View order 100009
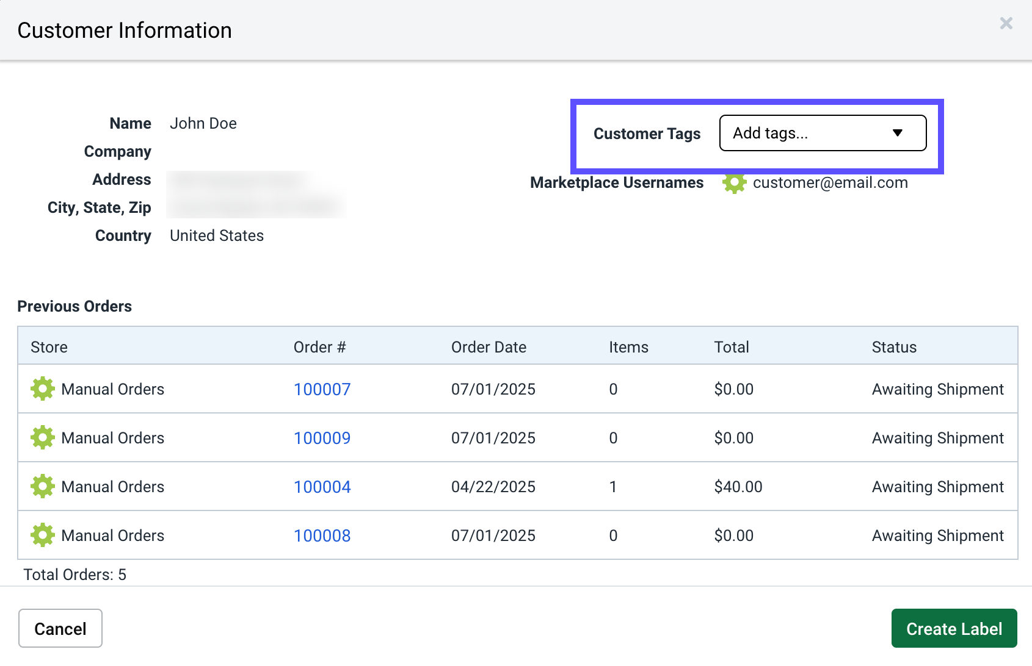The height and width of the screenshot is (666, 1032). pyautogui.click(x=322, y=437)
